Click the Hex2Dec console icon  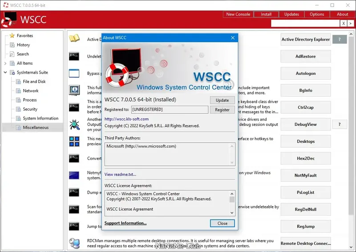click(x=74, y=158)
